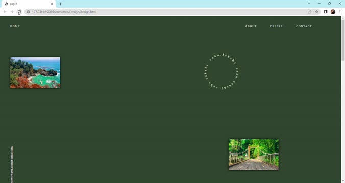This screenshot has width=345, height=183.
Task: Go to the HOME nav link
Action: pyautogui.click(x=15, y=26)
